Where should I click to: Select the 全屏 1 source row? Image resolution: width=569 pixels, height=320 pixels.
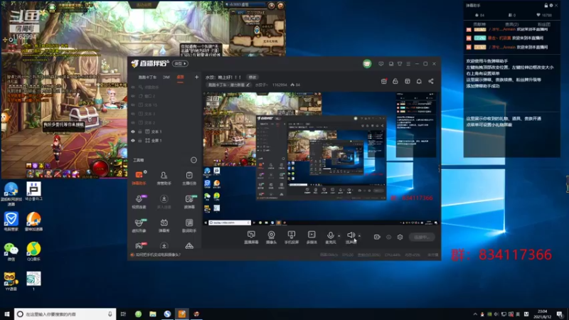coord(164,140)
